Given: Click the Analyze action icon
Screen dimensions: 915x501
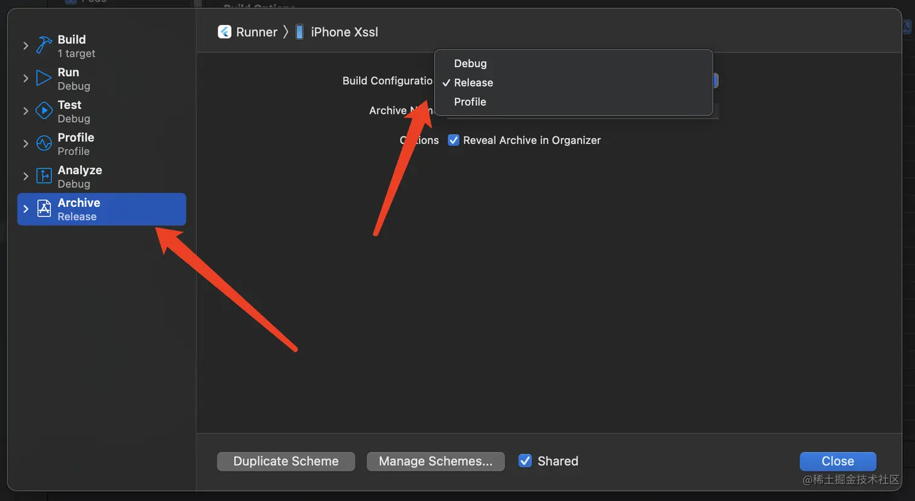Looking at the screenshot, I should [44, 176].
